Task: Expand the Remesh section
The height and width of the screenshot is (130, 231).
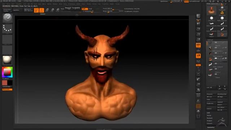Action: pyautogui.click(x=209, y=118)
